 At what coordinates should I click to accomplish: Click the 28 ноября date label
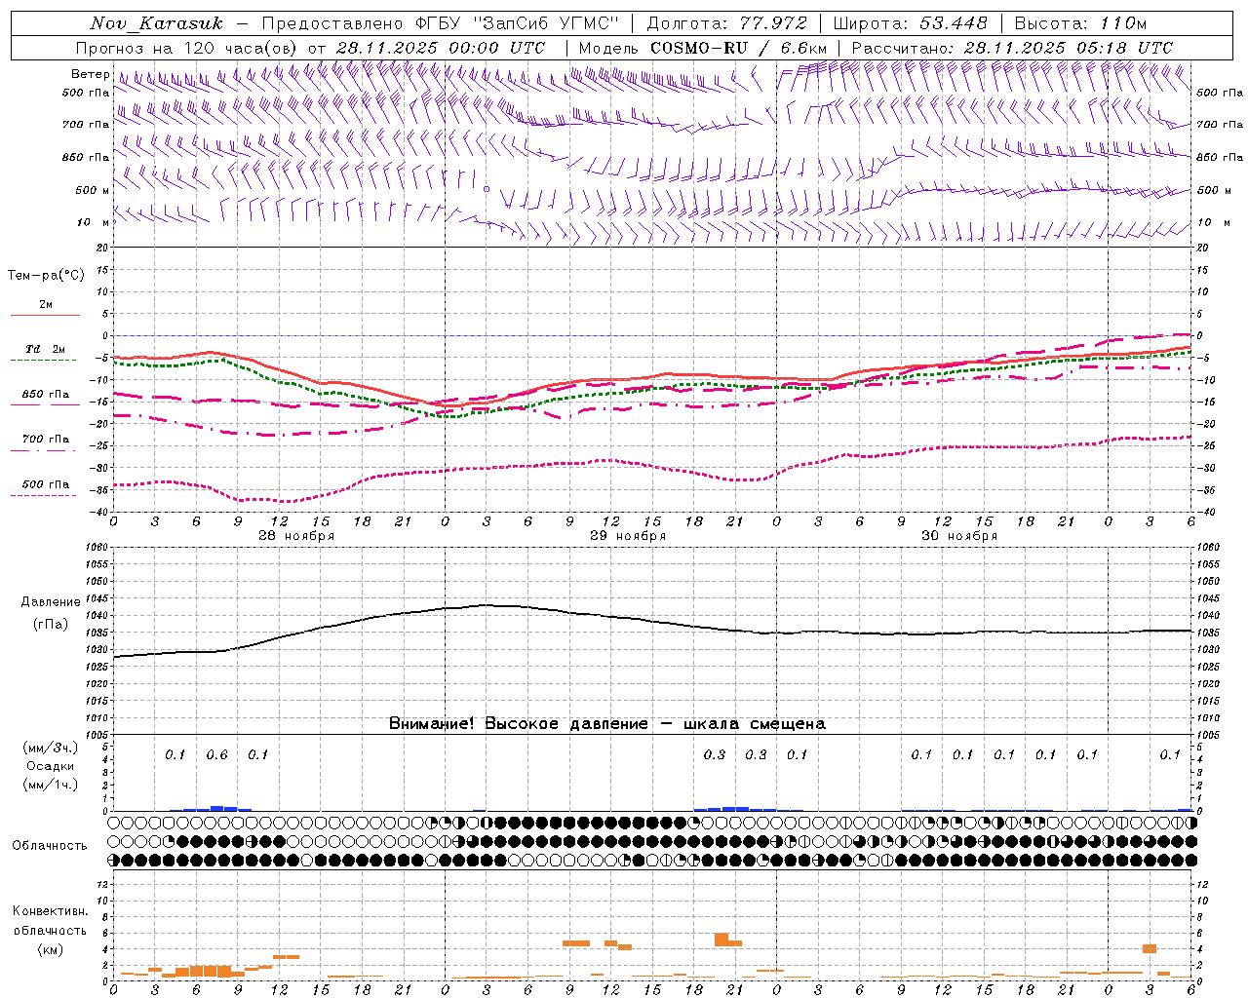[x=296, y=536]
